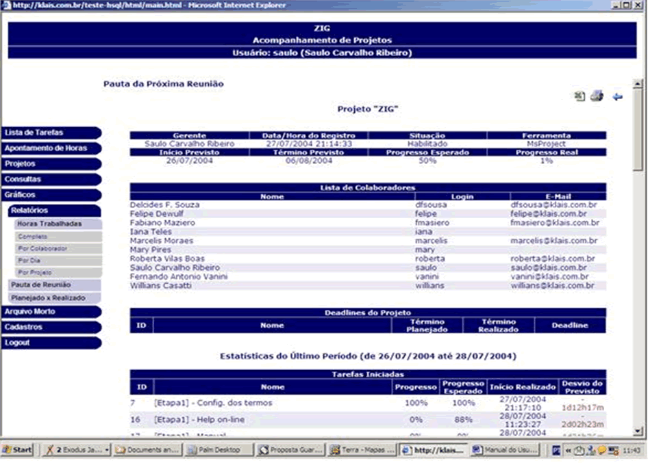Image resolution: width=648 pixels, height=463 pixels.
Task: Click the blue back arrow icon
Action: pyautogui.click(x=617, y=97)
